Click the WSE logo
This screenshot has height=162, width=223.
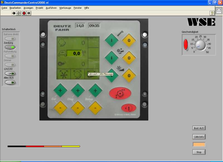[x=201, y=22]
